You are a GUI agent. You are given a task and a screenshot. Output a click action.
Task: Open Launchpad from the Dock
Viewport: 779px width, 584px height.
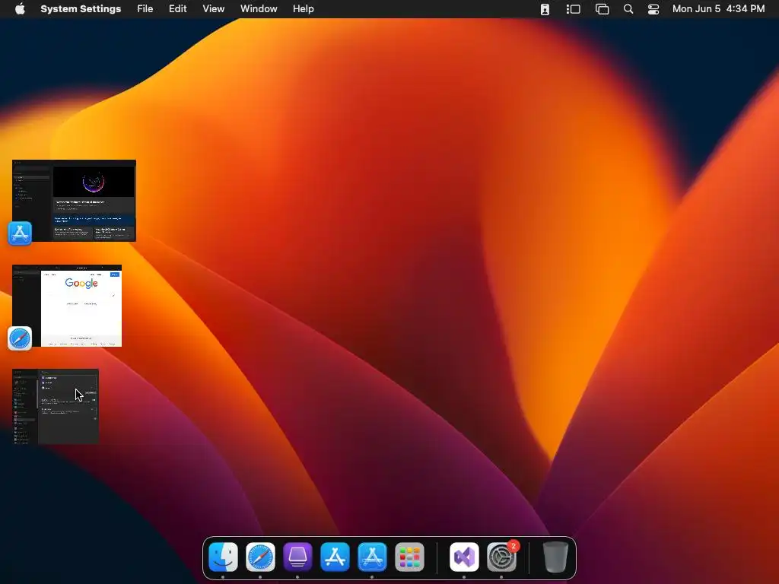[x=409, y=557]
